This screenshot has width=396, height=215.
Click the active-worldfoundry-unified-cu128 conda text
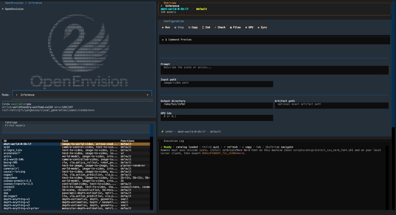coord(27,107)
